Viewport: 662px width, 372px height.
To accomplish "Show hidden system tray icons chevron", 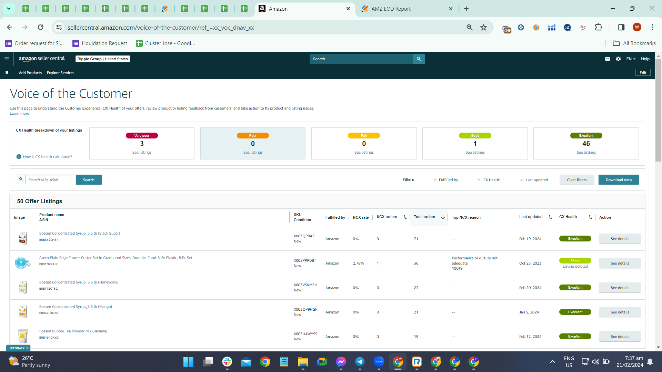I will [552, 362].
